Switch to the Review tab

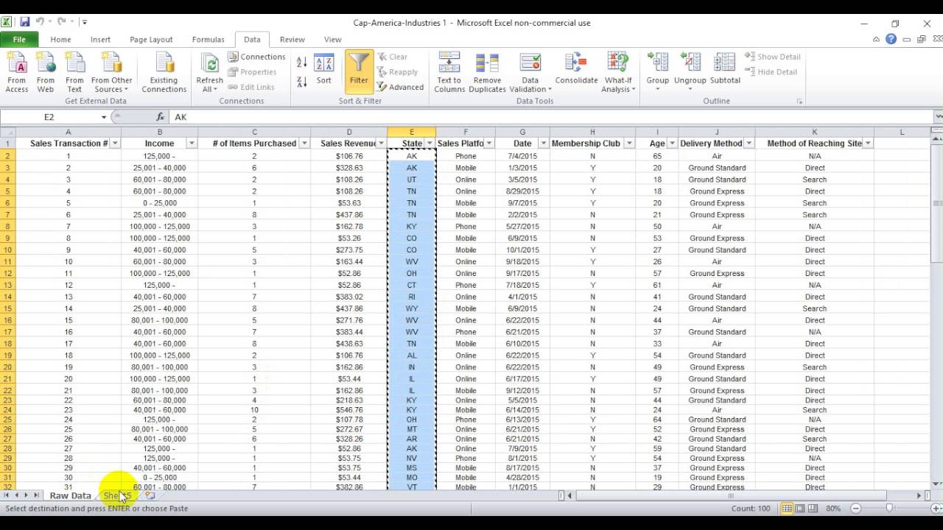(292, 40)
